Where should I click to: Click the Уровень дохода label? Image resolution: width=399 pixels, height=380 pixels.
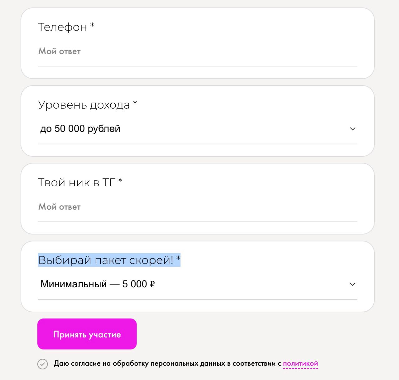tap(84, 105)
